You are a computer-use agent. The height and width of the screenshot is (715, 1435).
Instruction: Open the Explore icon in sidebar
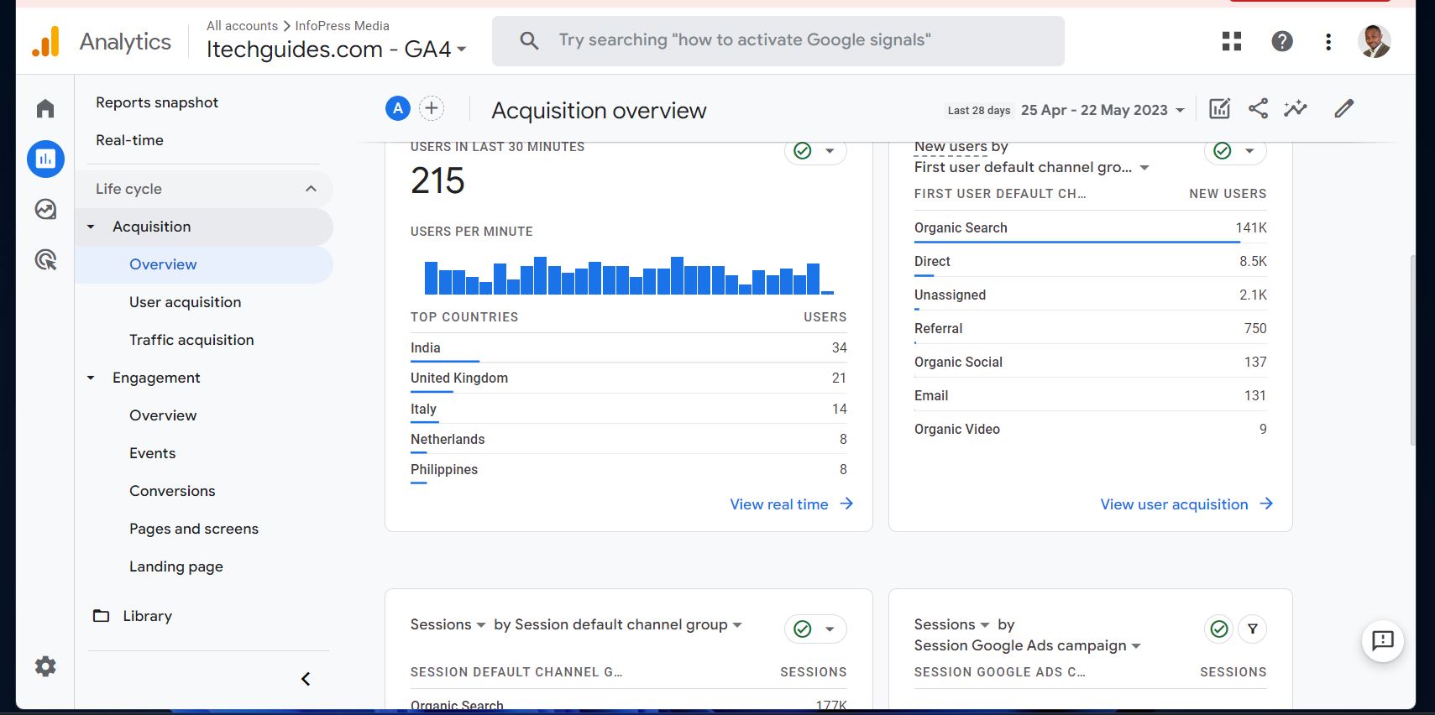(45, 209)
